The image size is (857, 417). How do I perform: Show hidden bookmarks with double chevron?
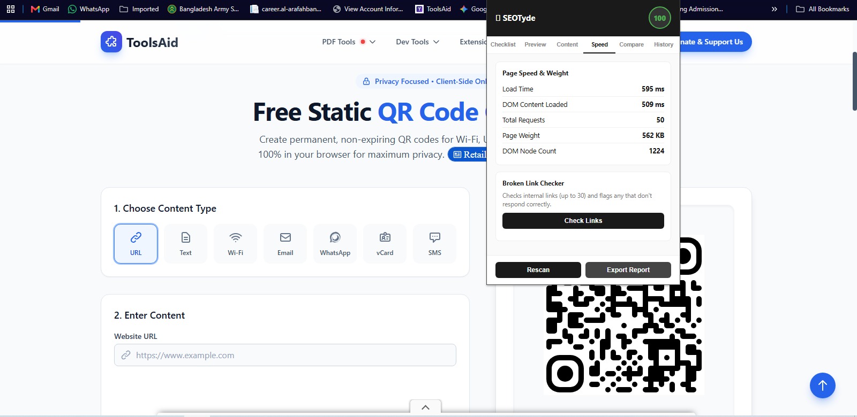click(774, 9)
